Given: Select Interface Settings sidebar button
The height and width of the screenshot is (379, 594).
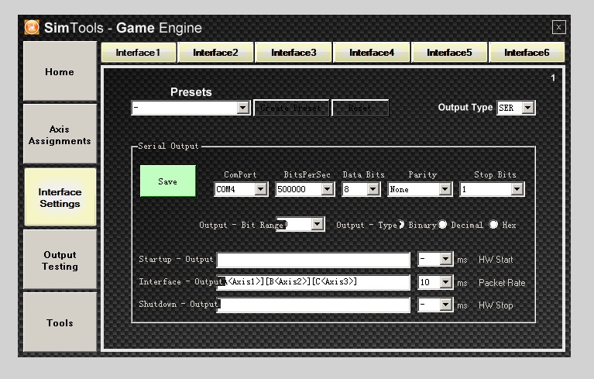Looking at the screenshot, I should click(x=60, y=198).
